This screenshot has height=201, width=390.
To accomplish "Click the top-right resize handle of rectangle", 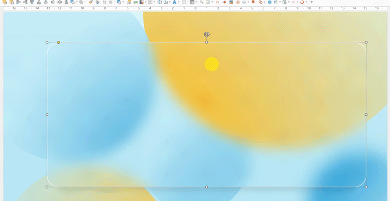I will [366, 42].
